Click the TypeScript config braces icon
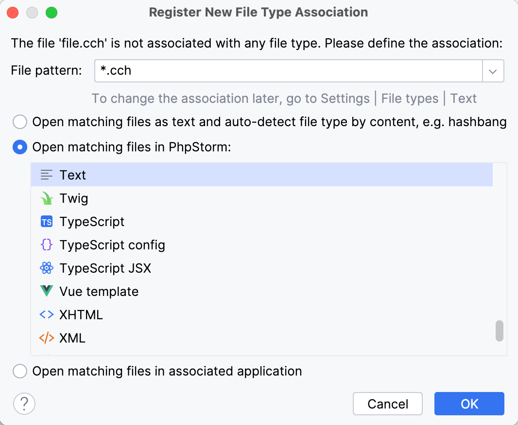Screen dimensions: 518x425 [x=46, y=245]
